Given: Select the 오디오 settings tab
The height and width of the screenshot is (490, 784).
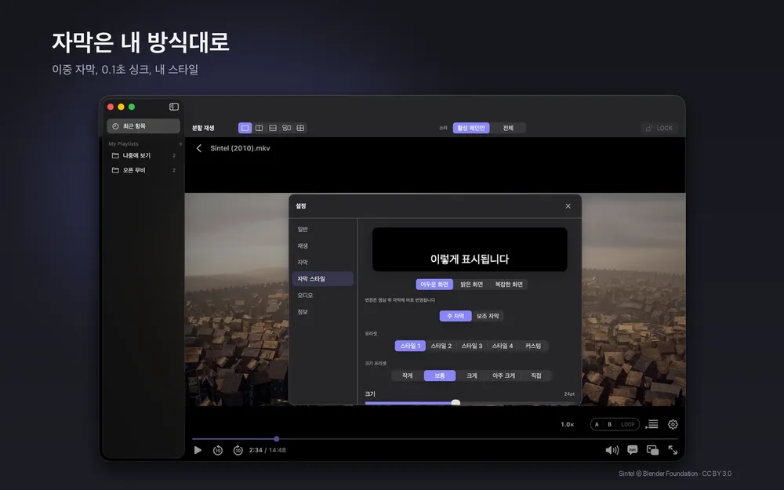Looking at the screenshot, I should coord(322,295).
